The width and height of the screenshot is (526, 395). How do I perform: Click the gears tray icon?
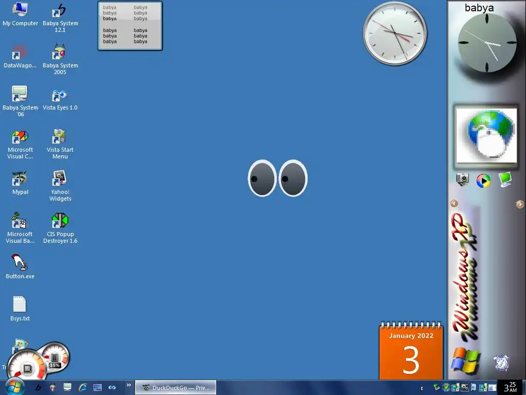point(464,387)
